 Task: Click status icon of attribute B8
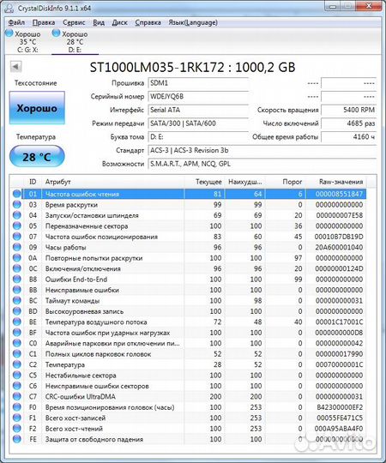point(17,279)
